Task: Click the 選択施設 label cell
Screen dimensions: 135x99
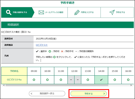Action: [17, 45]
